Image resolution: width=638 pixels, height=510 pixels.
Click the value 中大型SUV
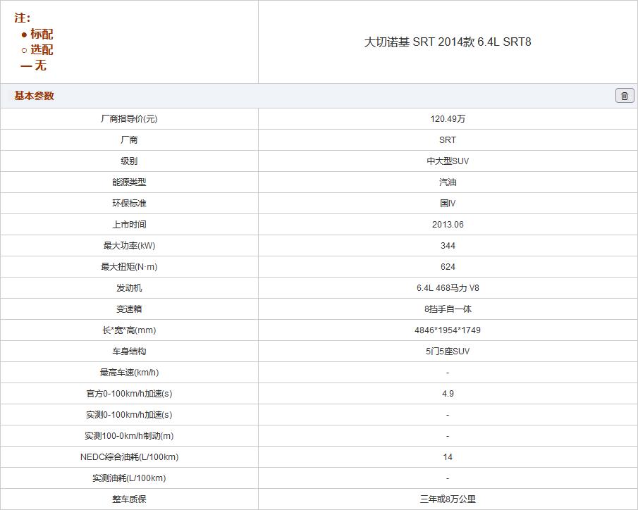tap(448, 161)
